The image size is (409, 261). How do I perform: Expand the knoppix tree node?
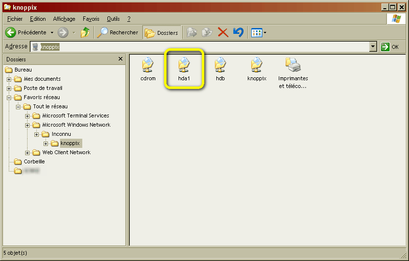click(45, 144)
